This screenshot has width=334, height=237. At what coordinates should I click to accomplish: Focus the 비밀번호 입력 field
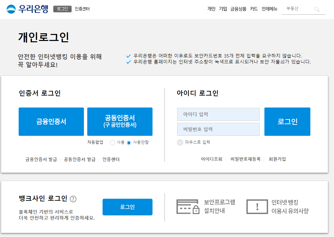point(218,129)
